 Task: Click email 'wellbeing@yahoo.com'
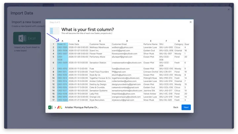click(x=123, y=47)
